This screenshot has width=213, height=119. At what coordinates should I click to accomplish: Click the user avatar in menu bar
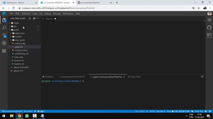209,14
